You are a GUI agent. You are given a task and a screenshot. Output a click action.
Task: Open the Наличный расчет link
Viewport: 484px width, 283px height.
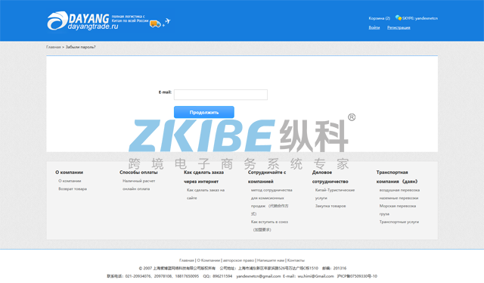(139, 181)
